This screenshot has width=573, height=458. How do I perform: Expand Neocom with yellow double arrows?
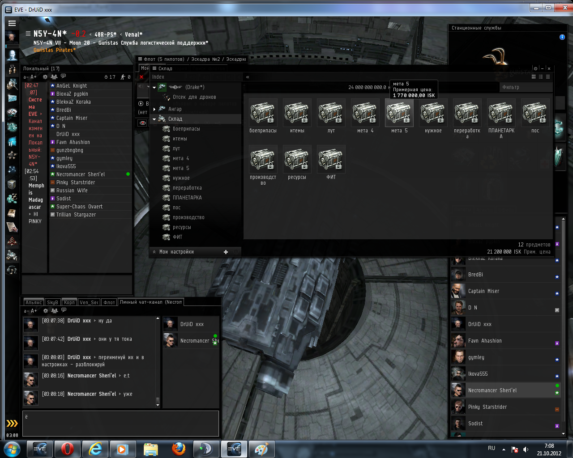pyautogui.click(x=12, y=424)
